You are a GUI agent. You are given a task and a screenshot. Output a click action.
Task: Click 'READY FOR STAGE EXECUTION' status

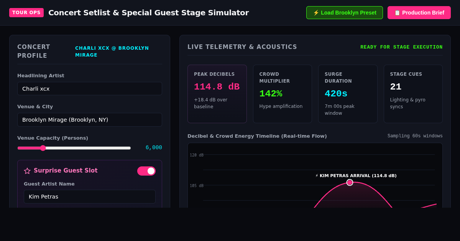401,47
